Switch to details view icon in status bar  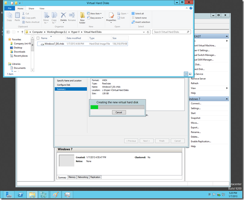pyautogui.click(x=186, y=74)
